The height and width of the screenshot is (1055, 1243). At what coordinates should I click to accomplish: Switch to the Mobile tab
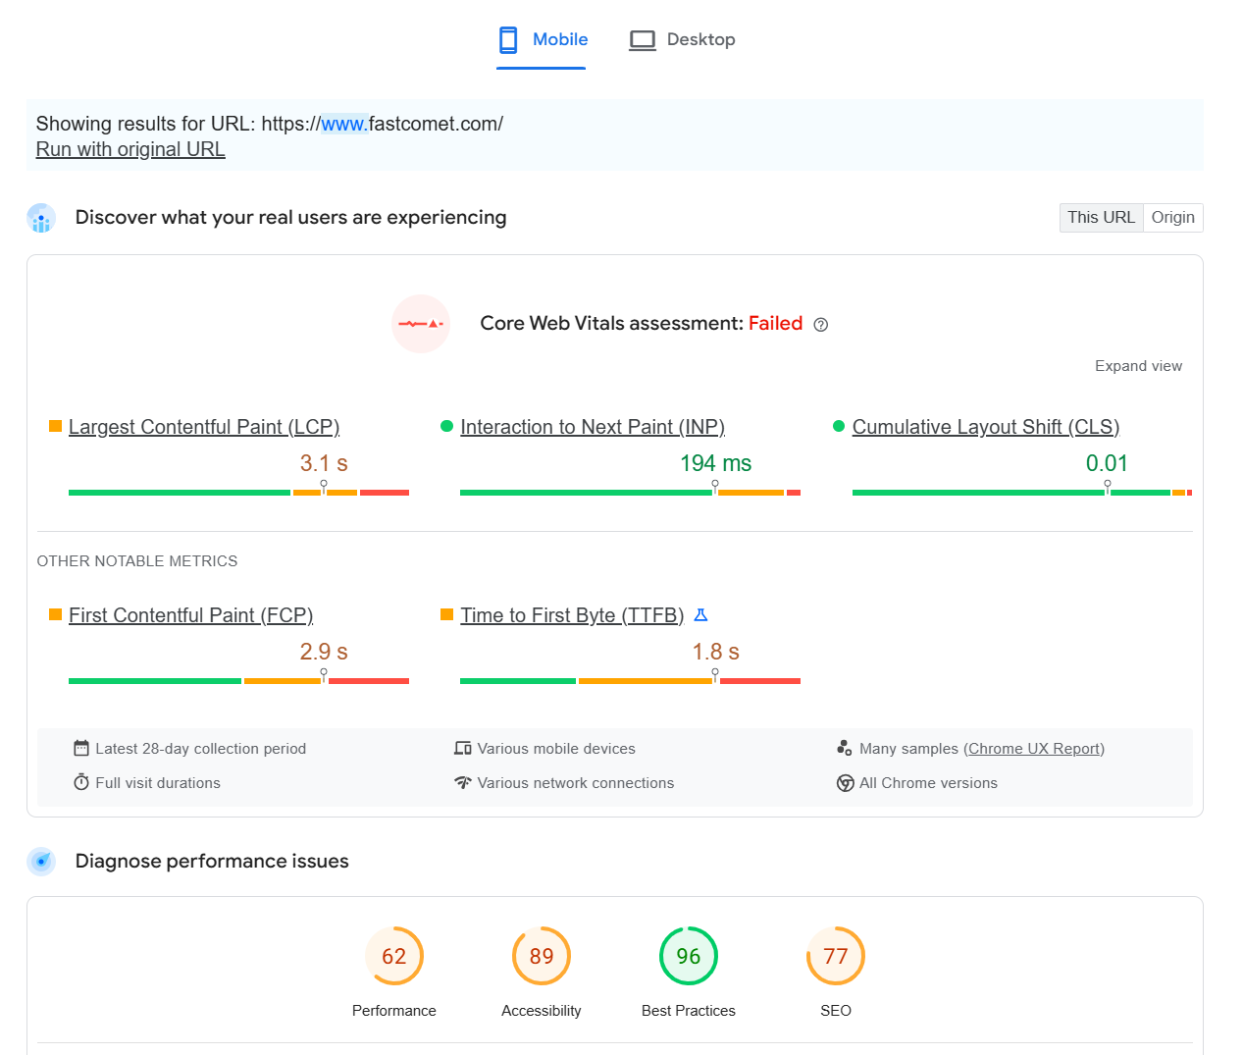point(541,40)
